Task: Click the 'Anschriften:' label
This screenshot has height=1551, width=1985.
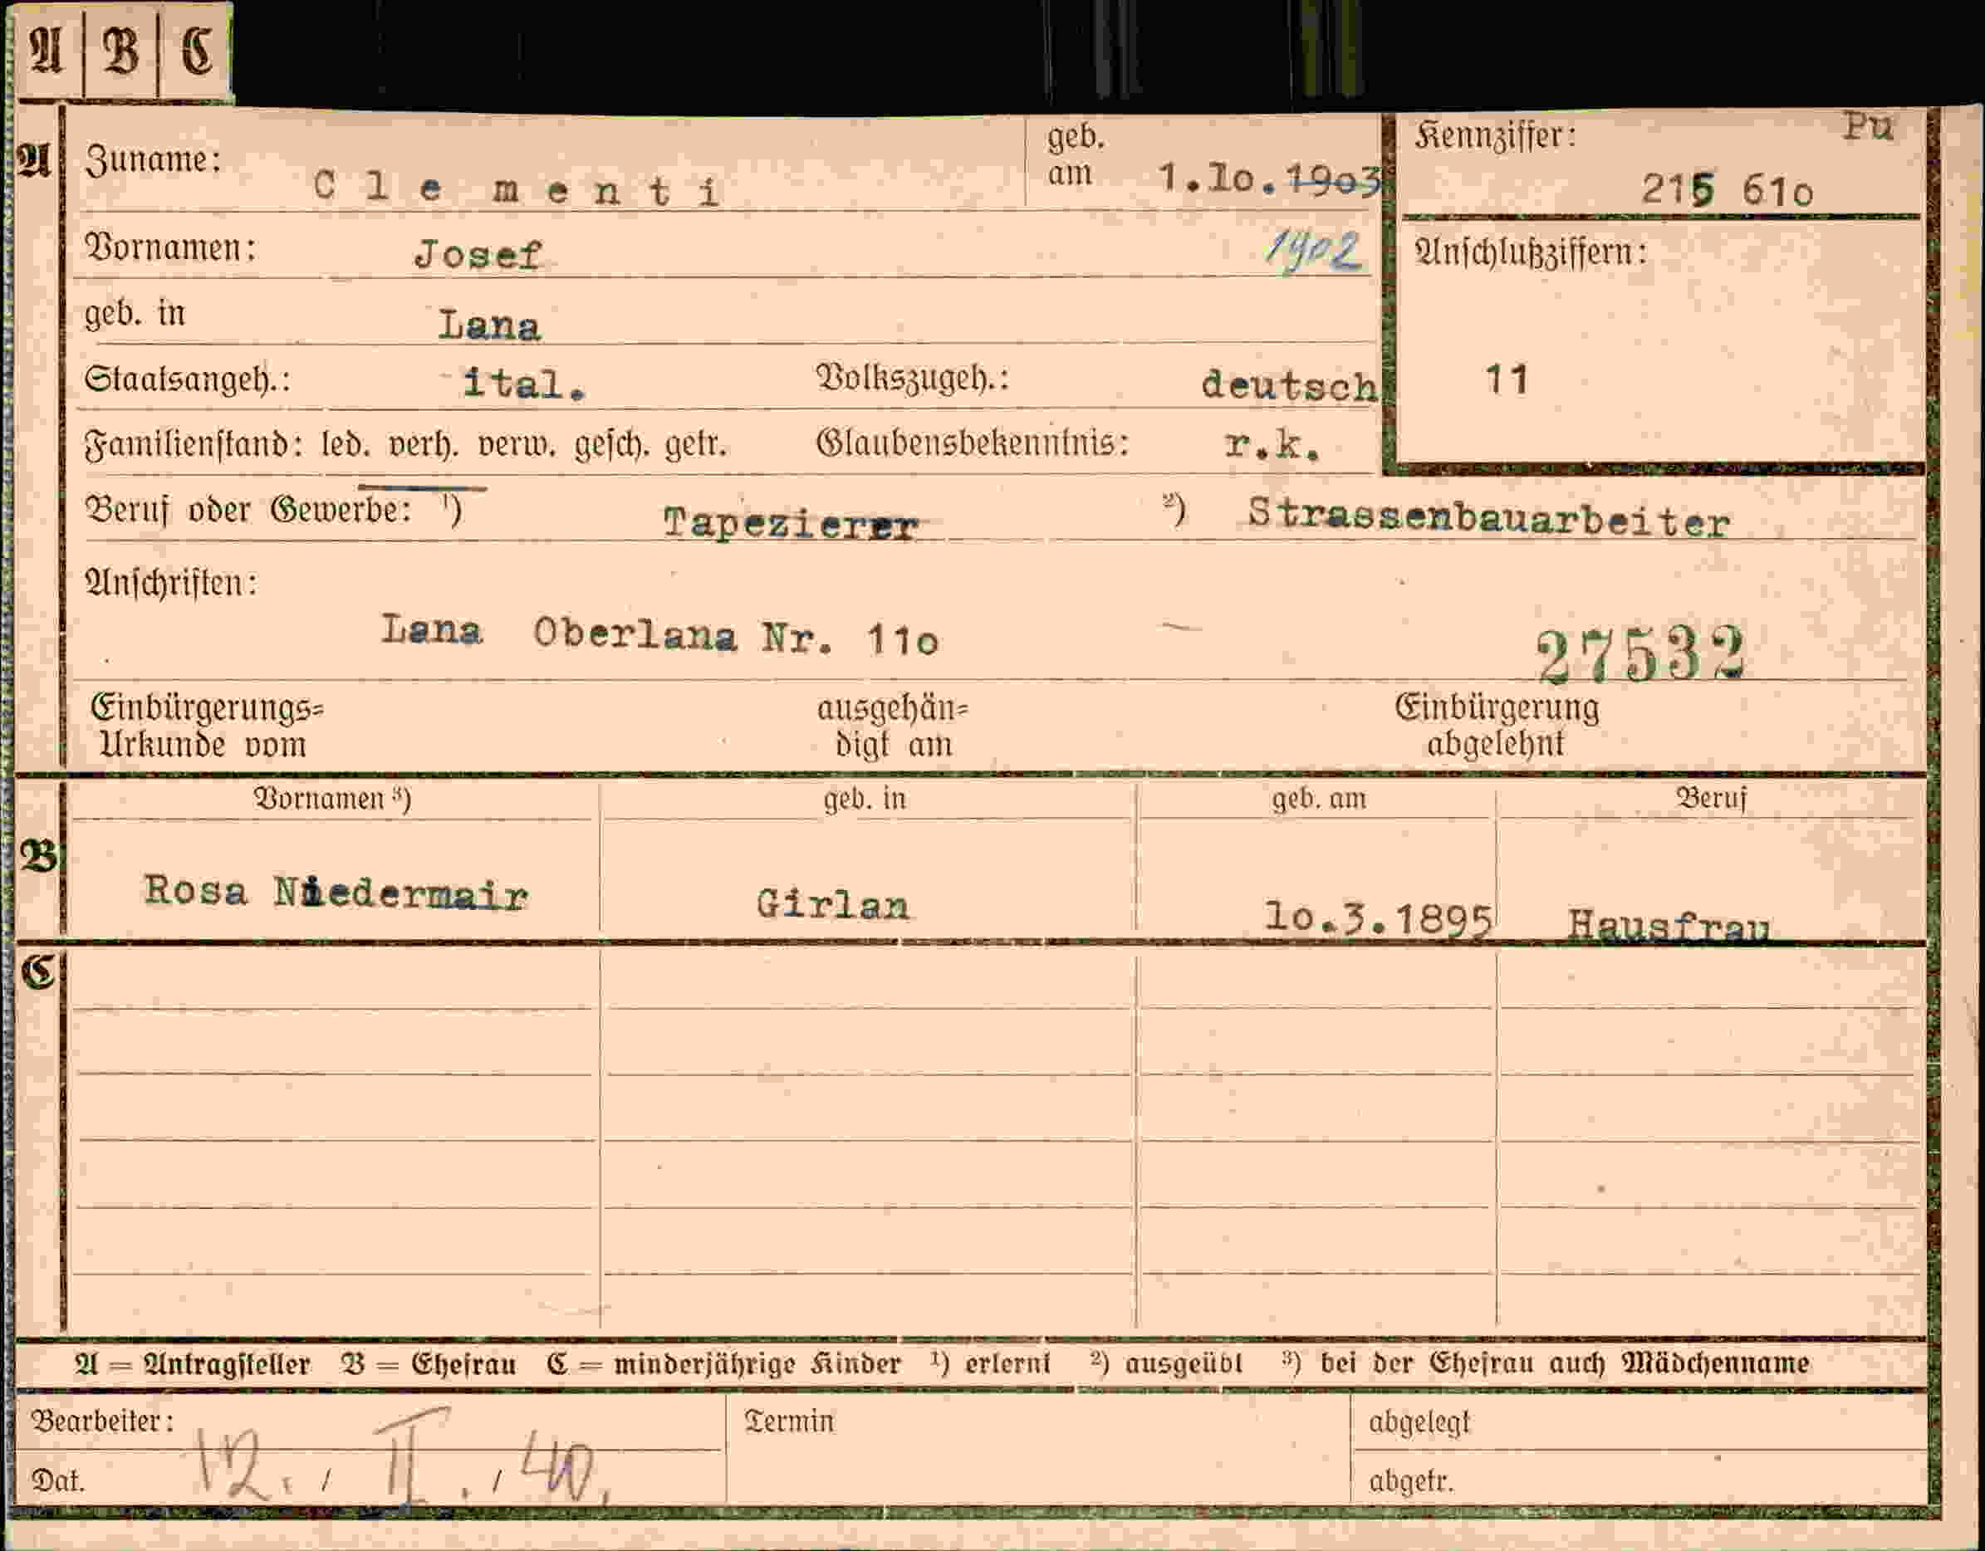Action: coord(171,582)
